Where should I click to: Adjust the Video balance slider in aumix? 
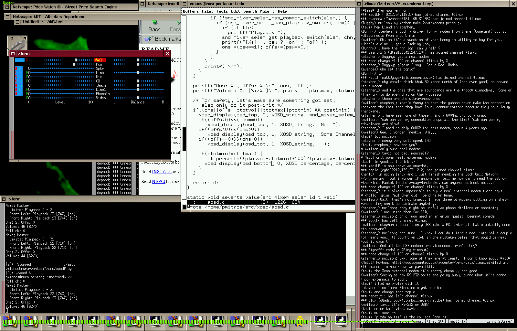(x=139, y=98)
